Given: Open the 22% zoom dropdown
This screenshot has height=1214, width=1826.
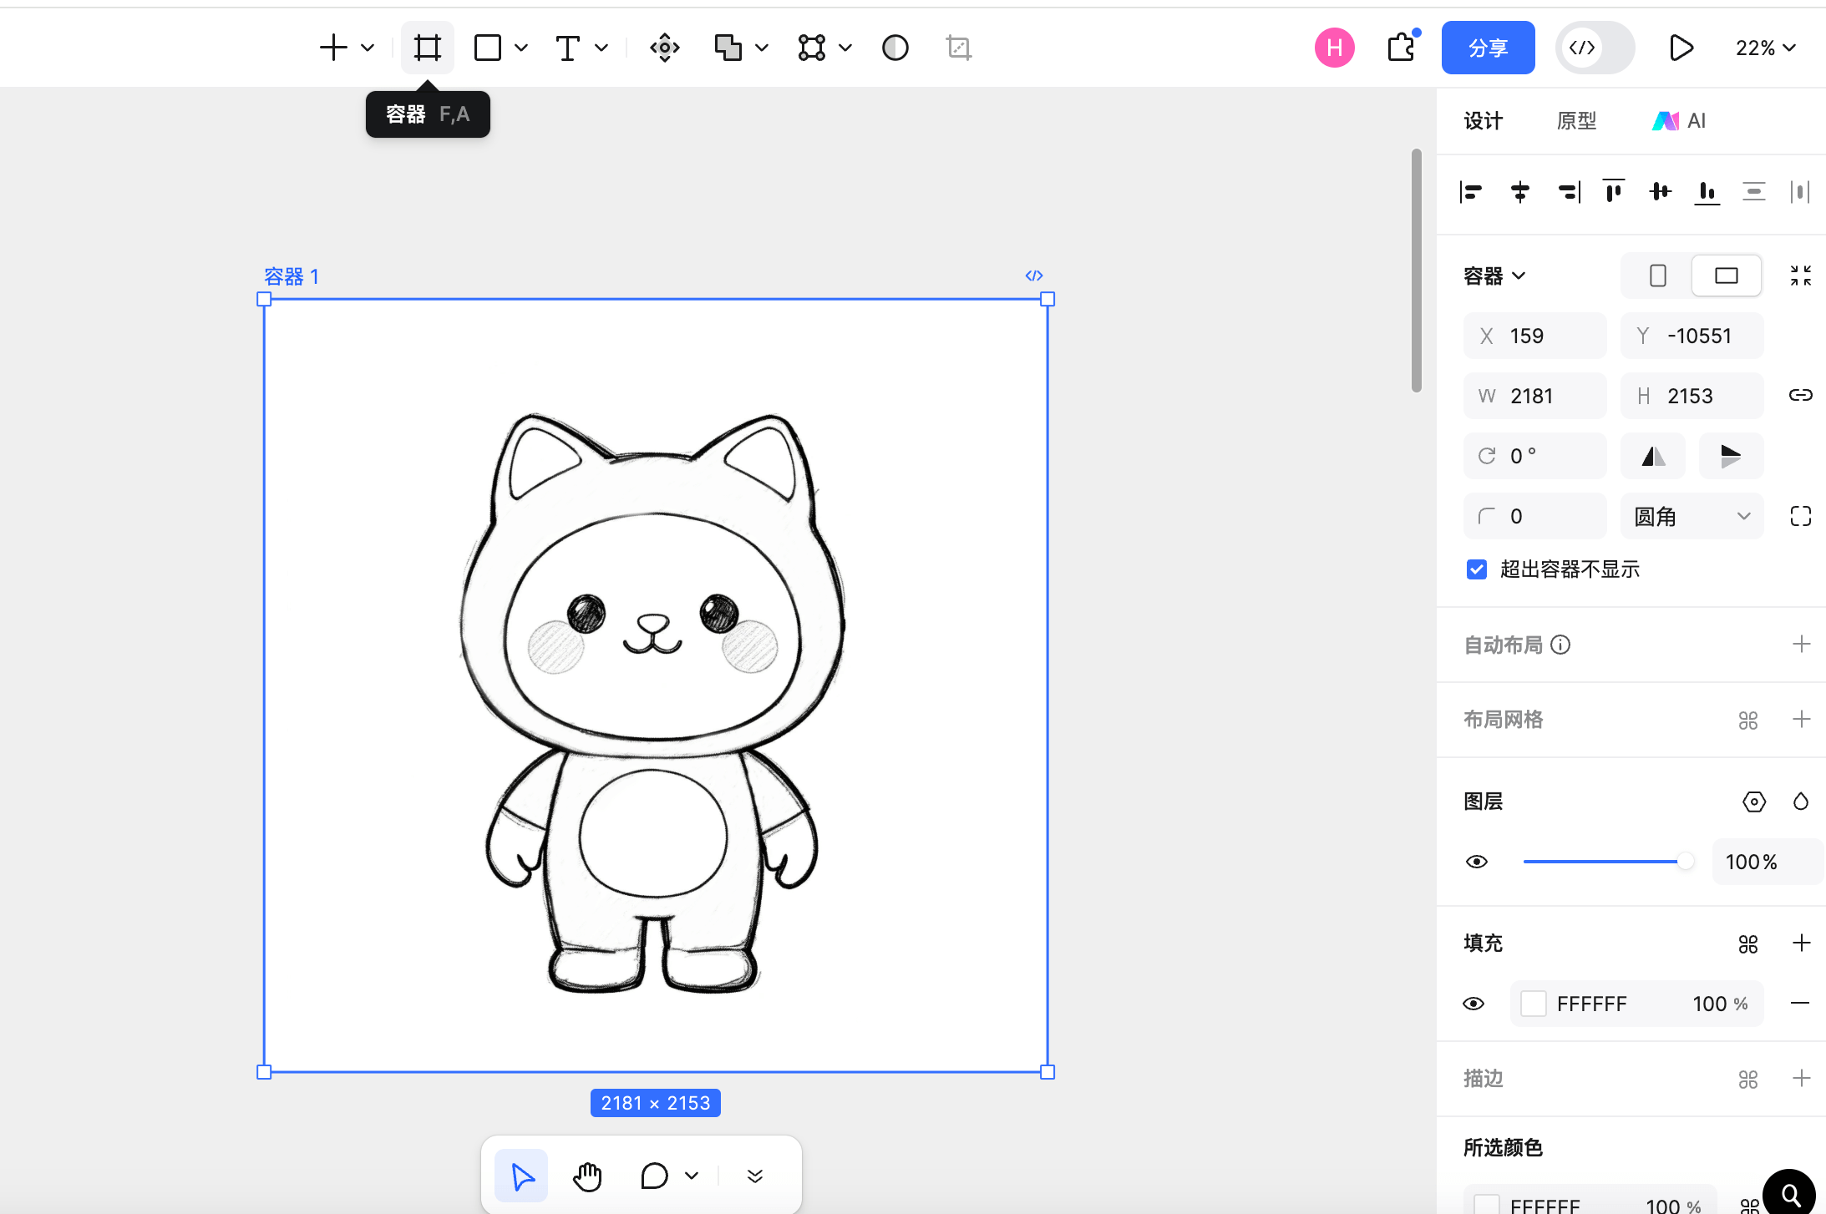Looking at the screenshot, I should [1765, 48].
